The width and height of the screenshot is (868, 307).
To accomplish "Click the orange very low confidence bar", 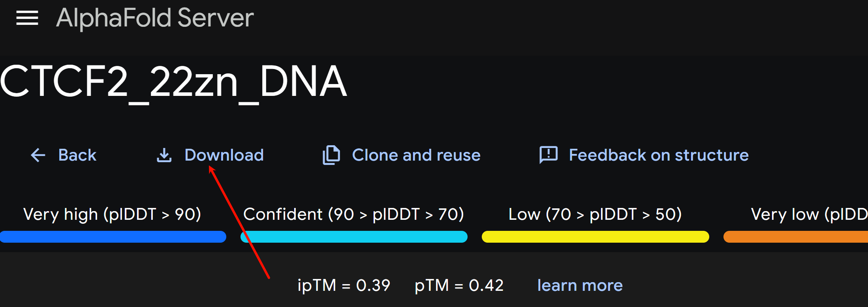I will pos(796,237).
